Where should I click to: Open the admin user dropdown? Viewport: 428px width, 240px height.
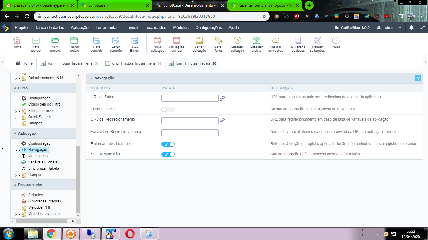click(x=389, y=28)
